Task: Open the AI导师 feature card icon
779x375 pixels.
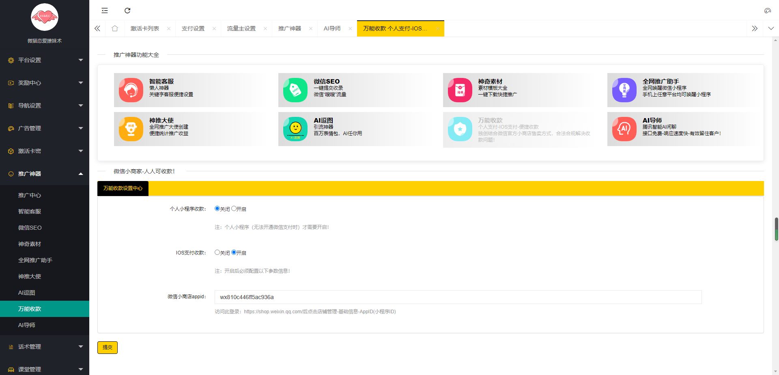Action: coord(624,129)
